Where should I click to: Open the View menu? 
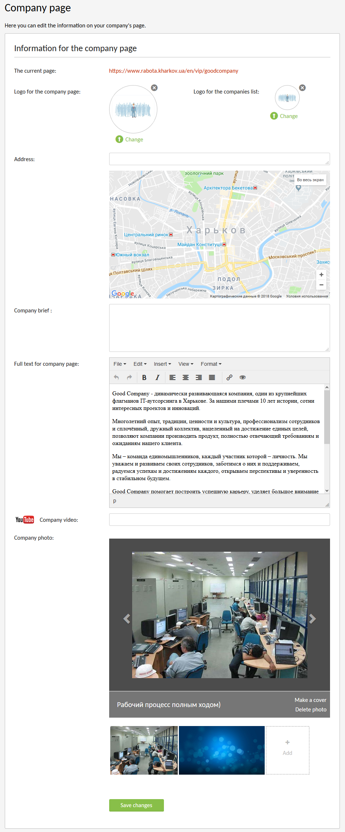coord(186,364)
